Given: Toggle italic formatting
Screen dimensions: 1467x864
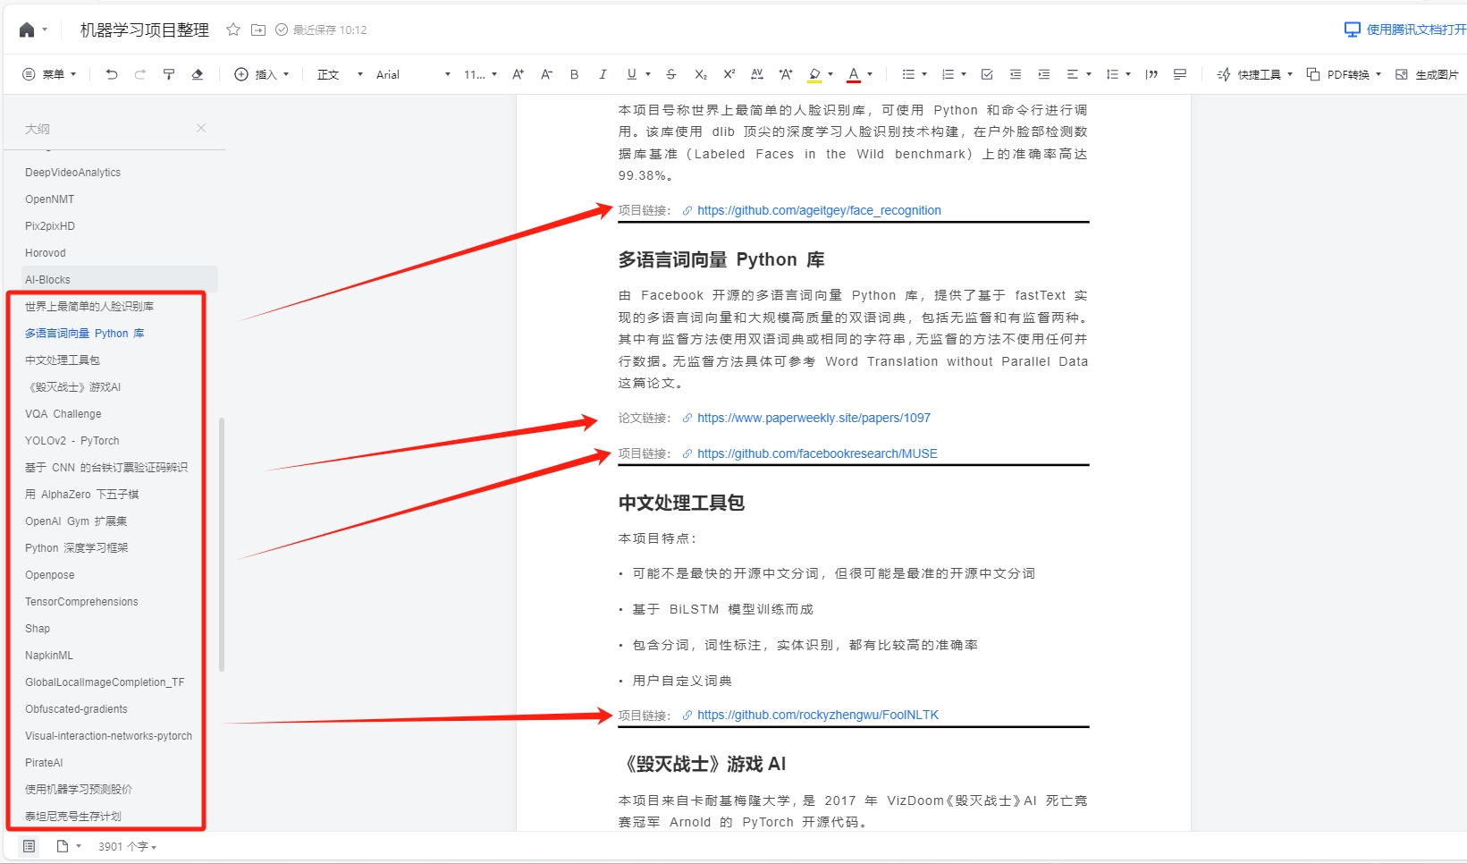Looking at the screenshot, I should pyautogui.click(x=603, y=74).
